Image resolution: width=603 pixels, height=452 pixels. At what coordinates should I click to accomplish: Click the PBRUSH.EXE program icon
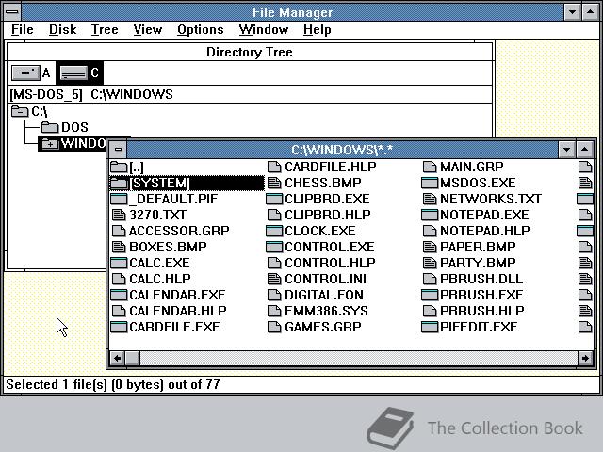click(x=430, y=295)
